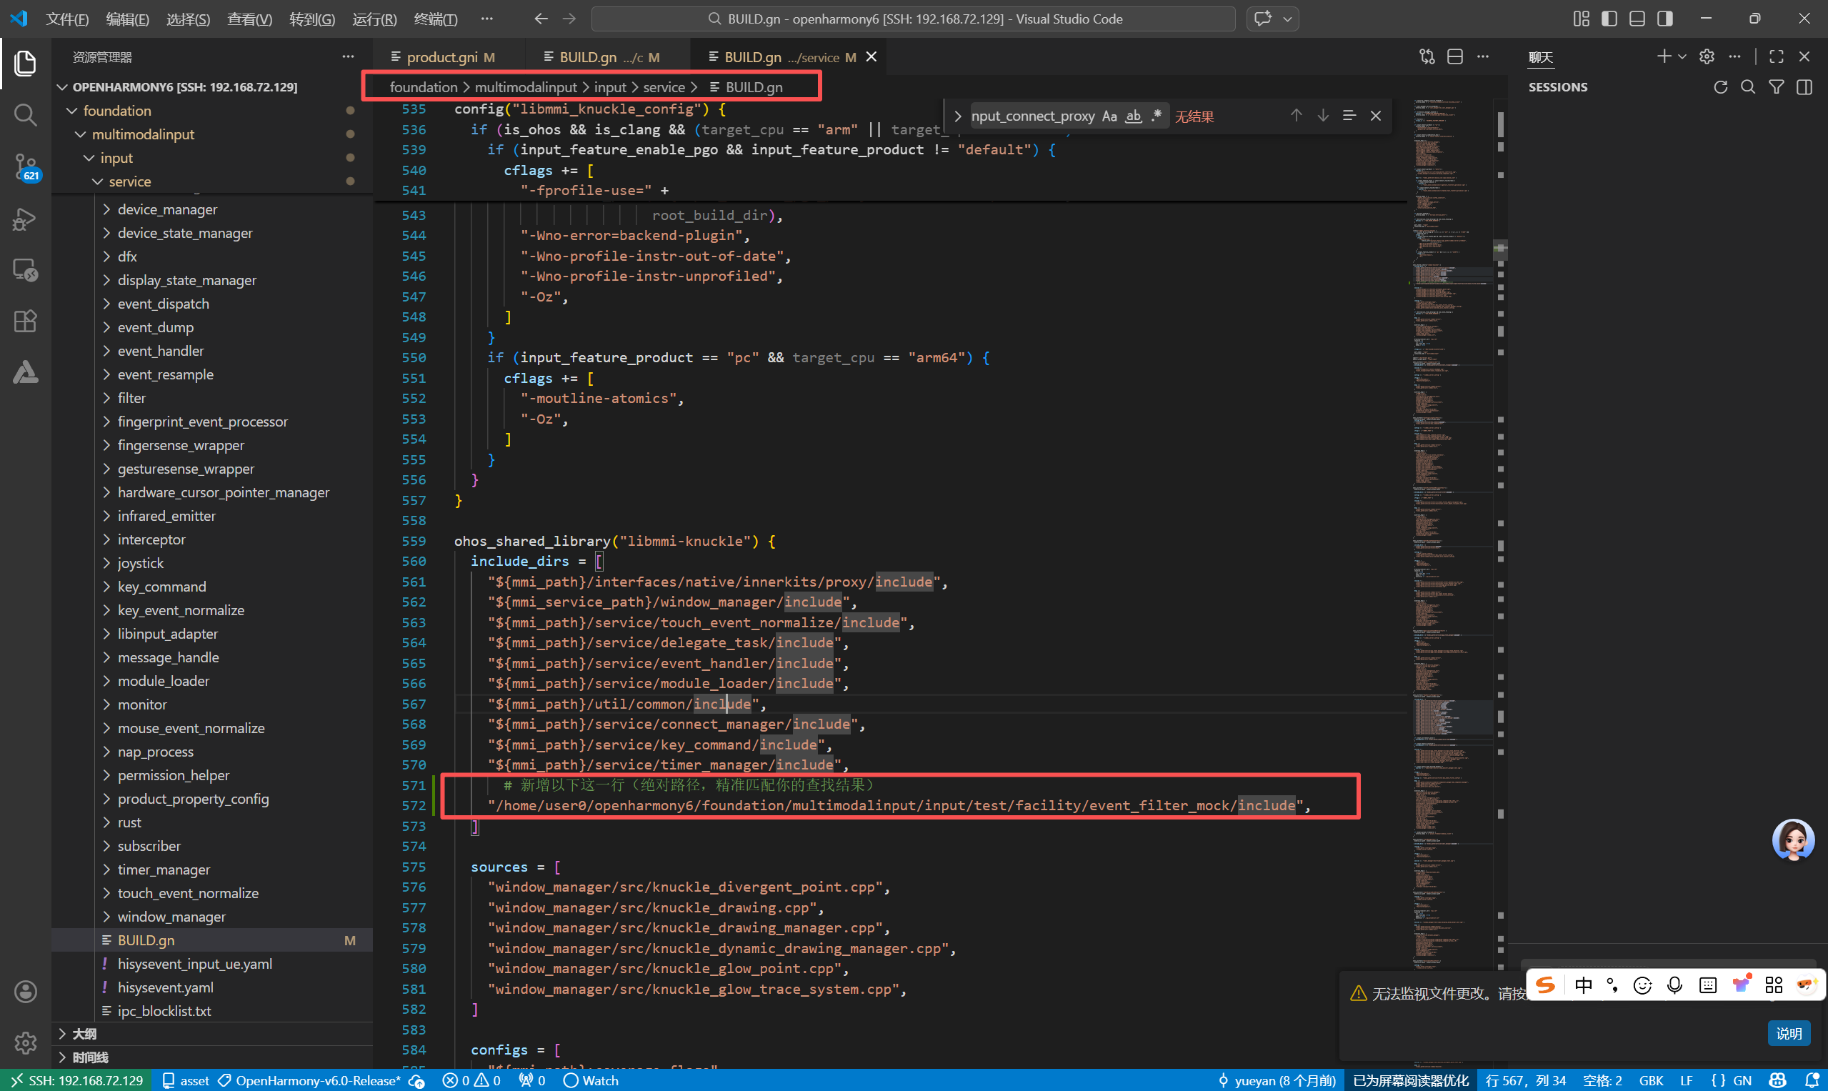
Task: Click the find input containing nput_connect_proxy
Action: point(1032,116)
